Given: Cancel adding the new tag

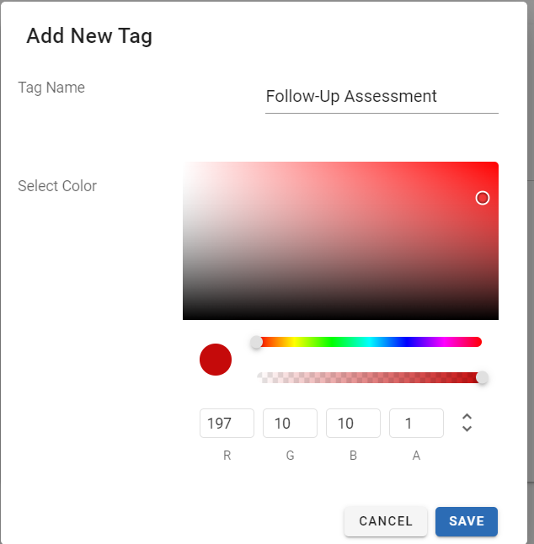Looking at the screenshot, I should coord(386,521).
